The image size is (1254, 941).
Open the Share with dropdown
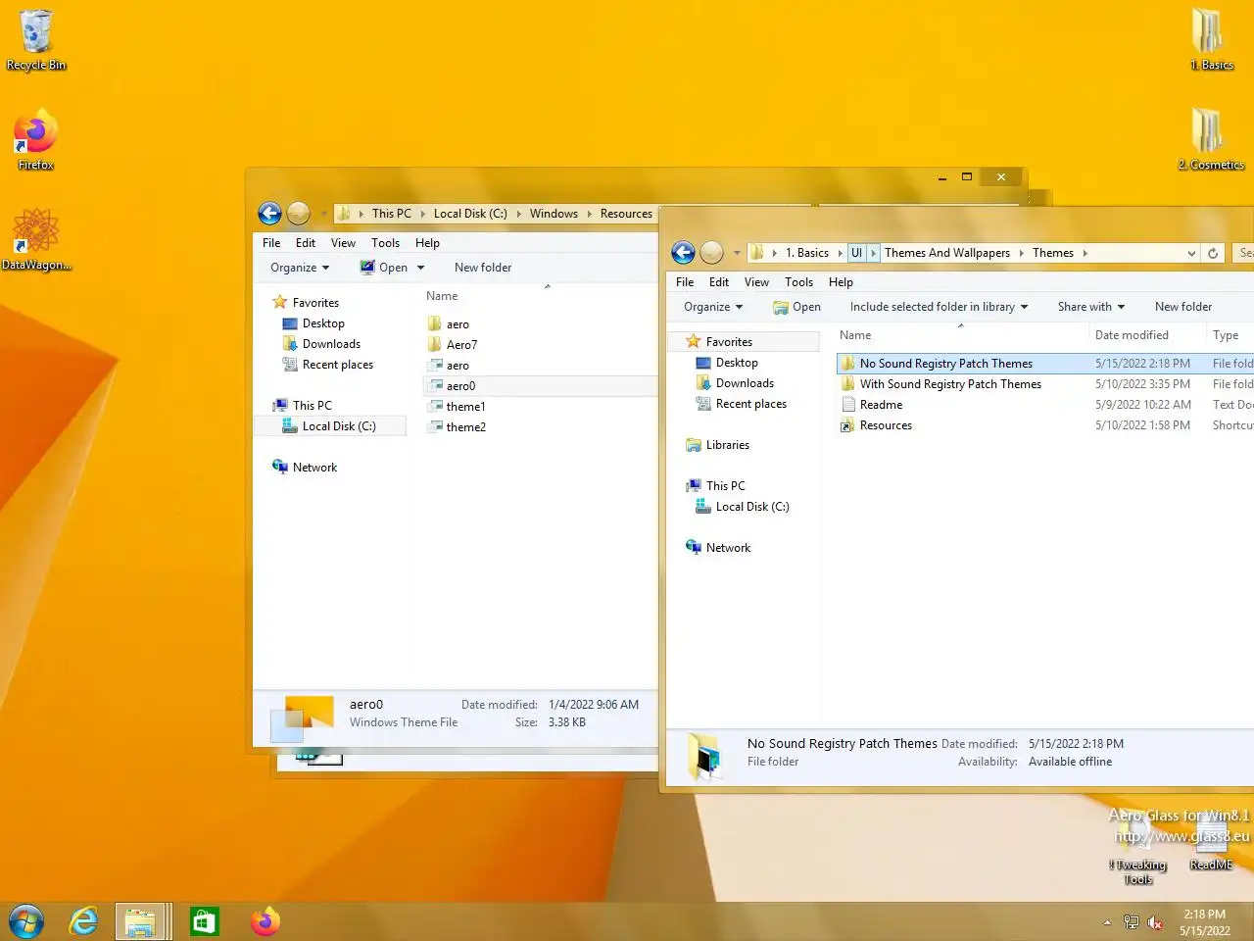click(1090, 307)
